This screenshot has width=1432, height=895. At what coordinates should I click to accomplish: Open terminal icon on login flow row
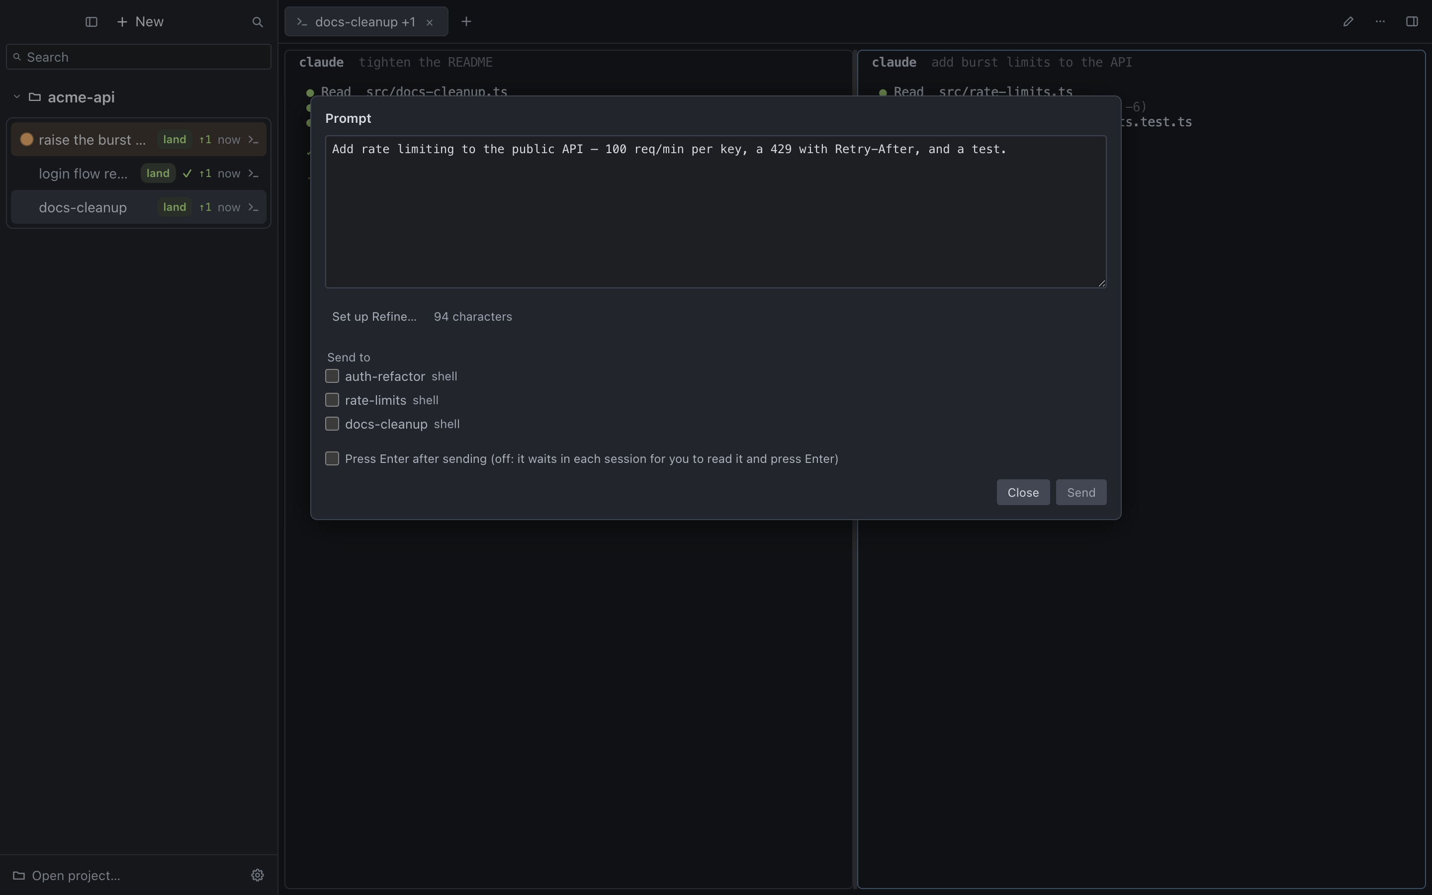(x=253, y=174)
